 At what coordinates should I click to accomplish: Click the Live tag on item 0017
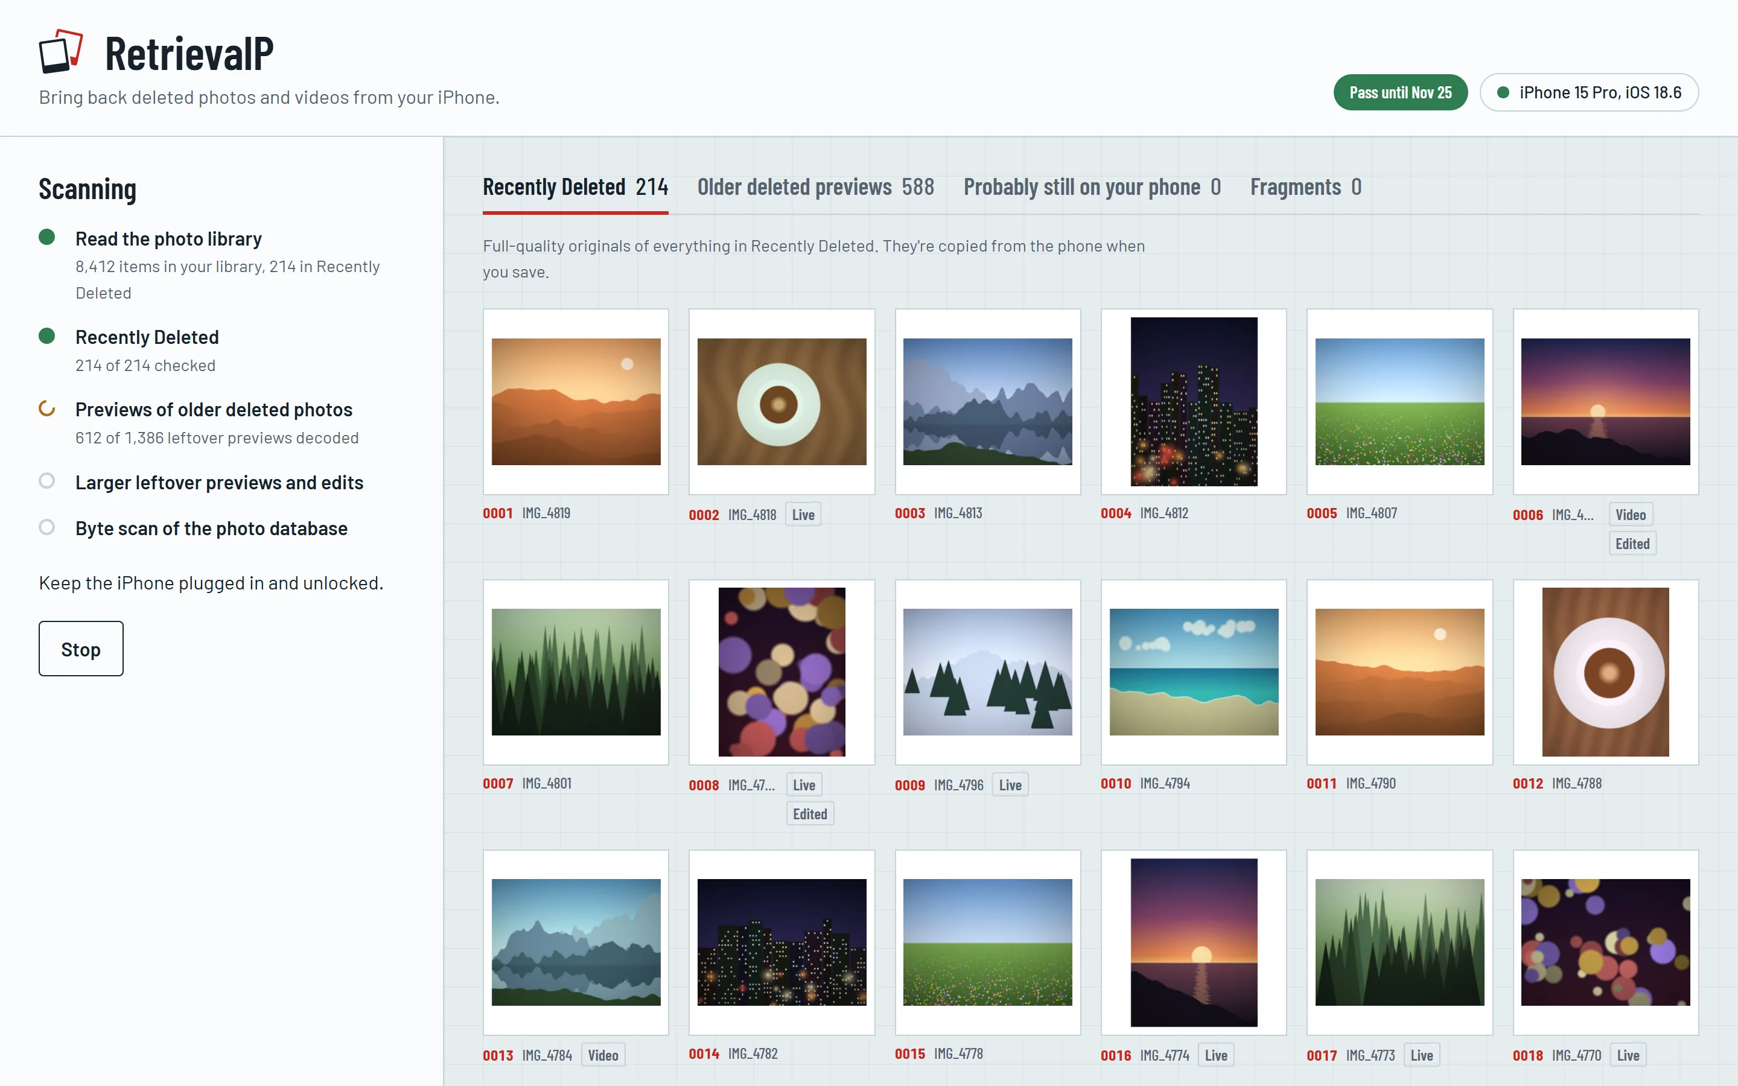pyautogui.click(x=1421, y=1055)
